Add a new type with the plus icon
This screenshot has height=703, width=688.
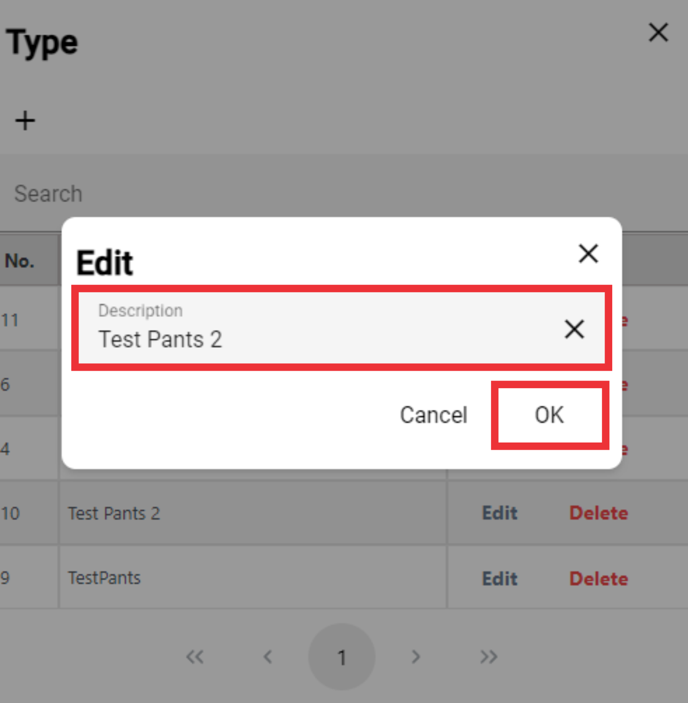coord(25,121)
